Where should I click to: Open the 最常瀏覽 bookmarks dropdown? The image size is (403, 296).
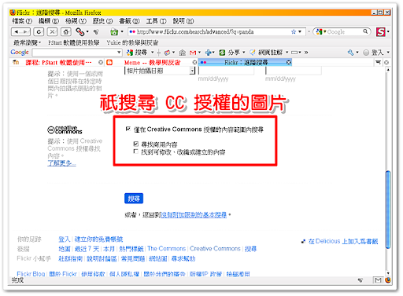pyautogui.click(x=28, y=42)
